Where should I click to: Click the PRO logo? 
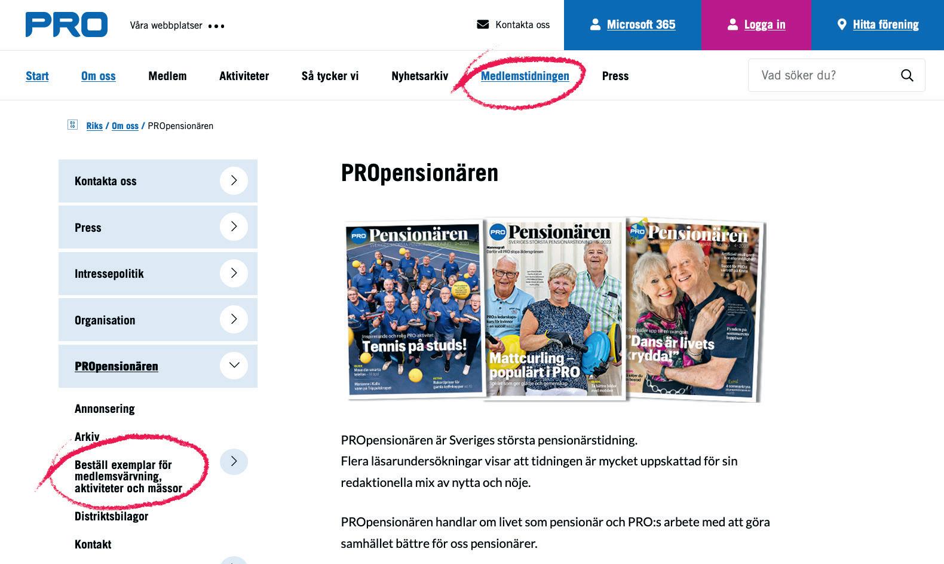(x=66, y=24)
